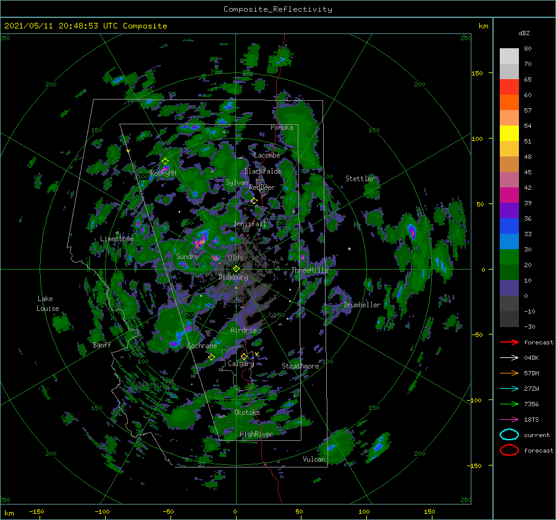This screenshot has width=556, height=520.
Task: Click the light gray 70–80 dBZ swatch
Action: pos(509,56)
